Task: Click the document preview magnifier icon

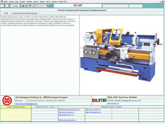Action: [x=33, y=6]
